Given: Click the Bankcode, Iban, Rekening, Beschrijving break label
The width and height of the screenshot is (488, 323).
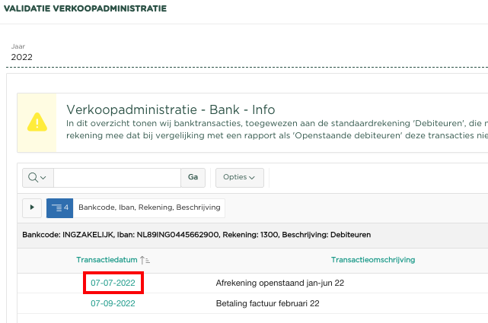Looking at the screenshot, I should click(149, 207).
